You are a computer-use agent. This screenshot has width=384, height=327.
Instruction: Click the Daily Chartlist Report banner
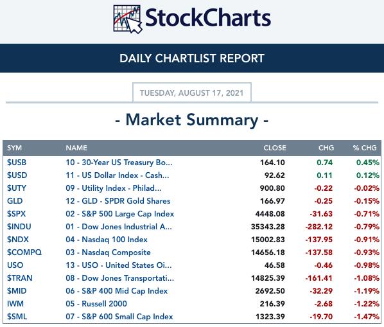192,58
